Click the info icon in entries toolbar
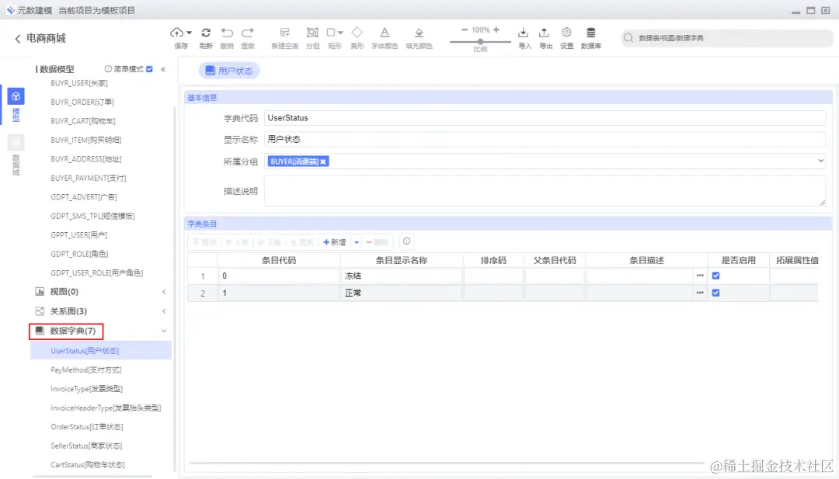839x479 pixels. click(406, 241)
